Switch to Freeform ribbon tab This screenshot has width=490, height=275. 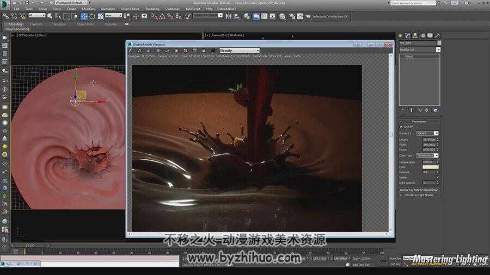(x=36, y=24)
